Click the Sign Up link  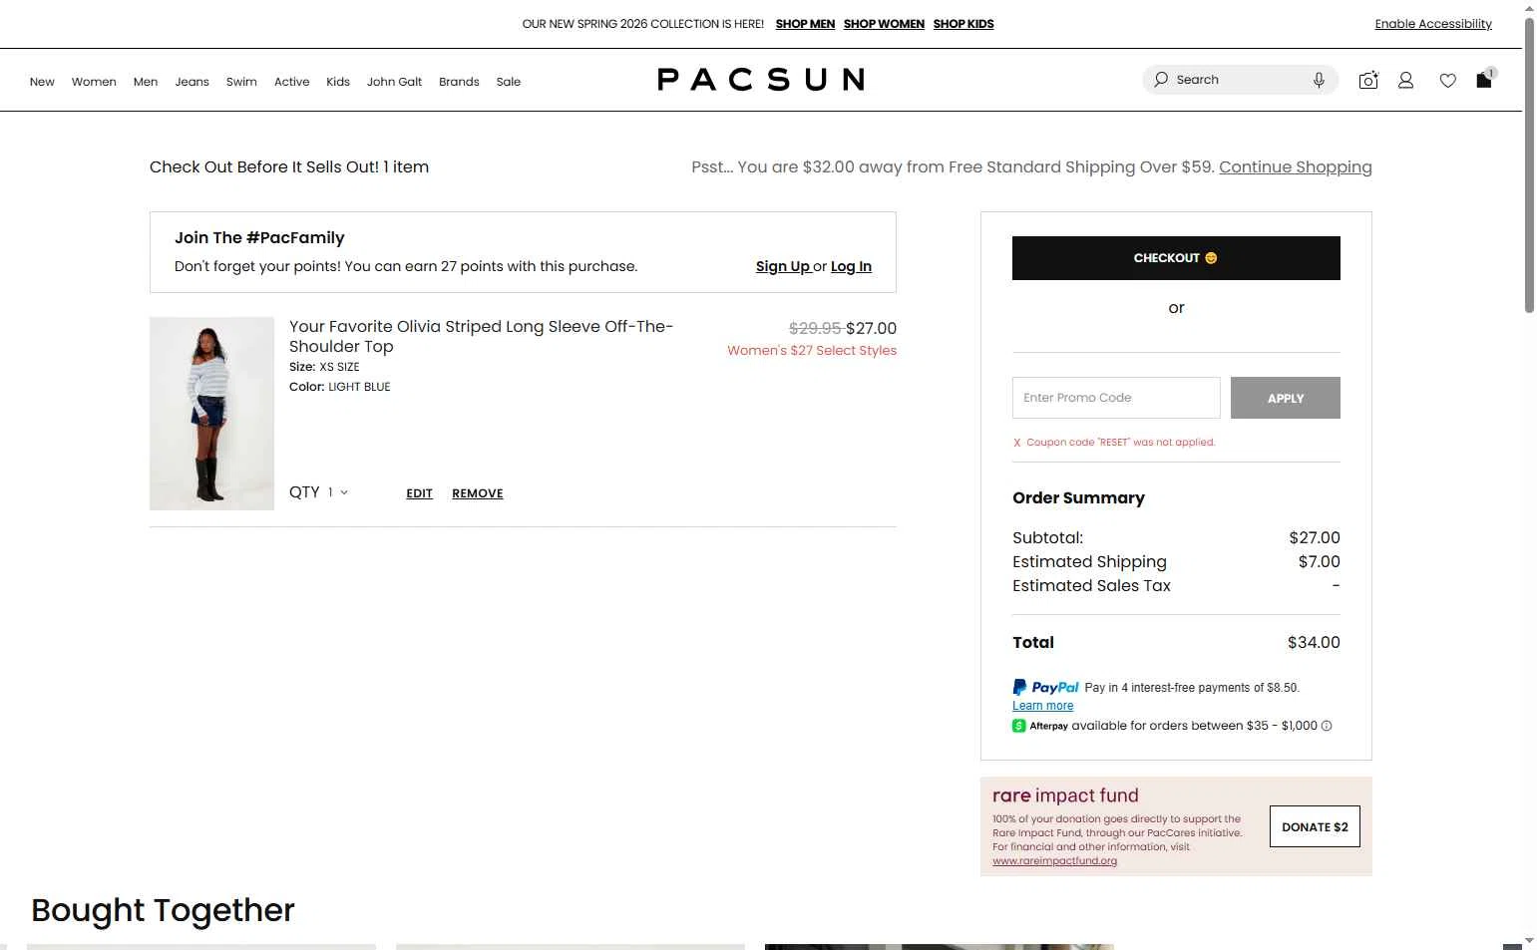click(783, 266)
